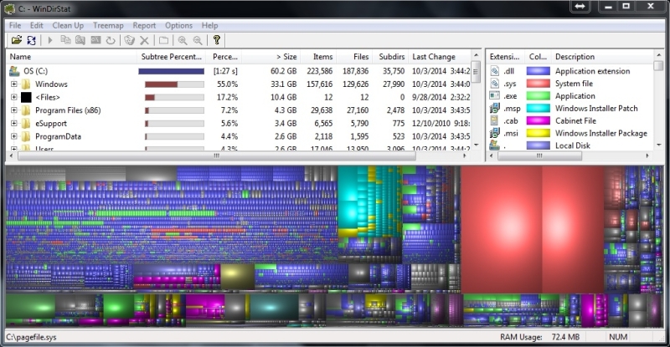Click the Open drive toolbar icon

(x=16, y=40)
